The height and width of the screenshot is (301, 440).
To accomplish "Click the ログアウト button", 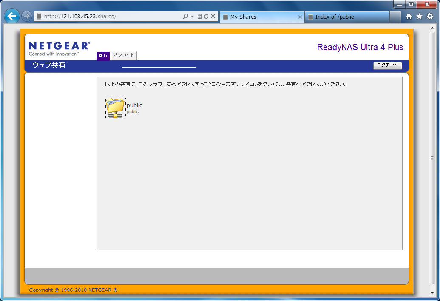I will (387, 65).
